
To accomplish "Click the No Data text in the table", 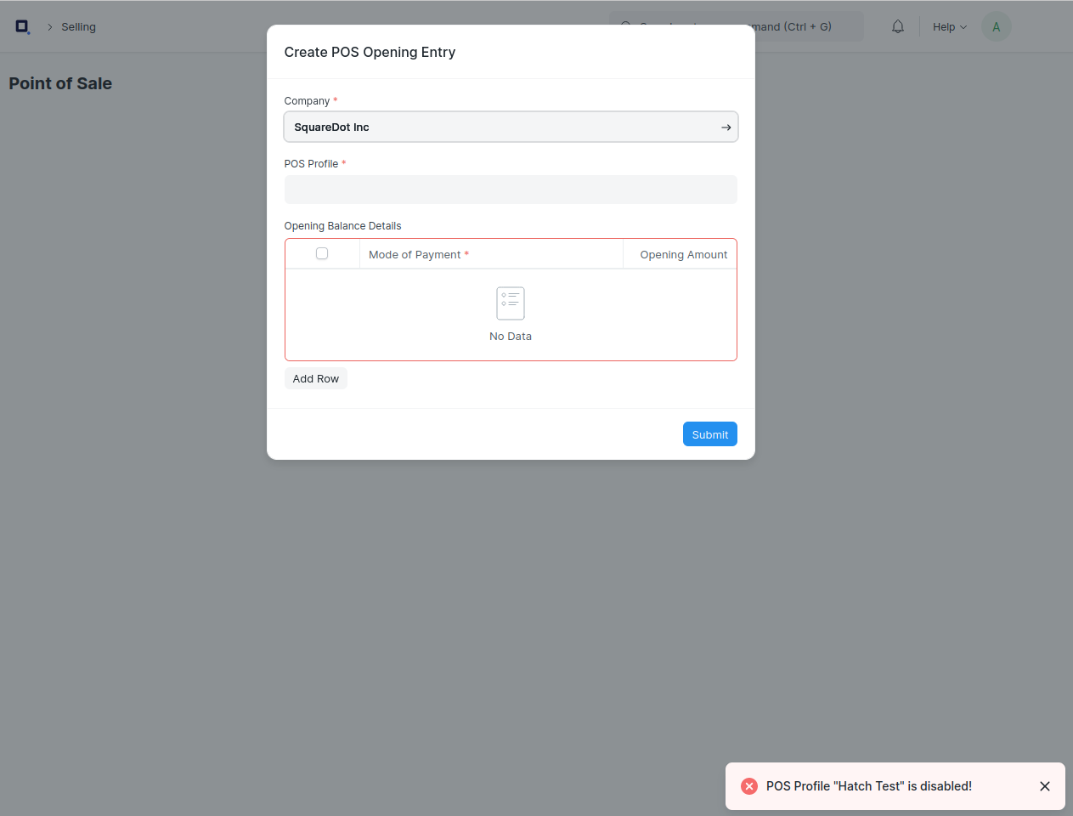I will pyautogui.click(x=510, y=336).
